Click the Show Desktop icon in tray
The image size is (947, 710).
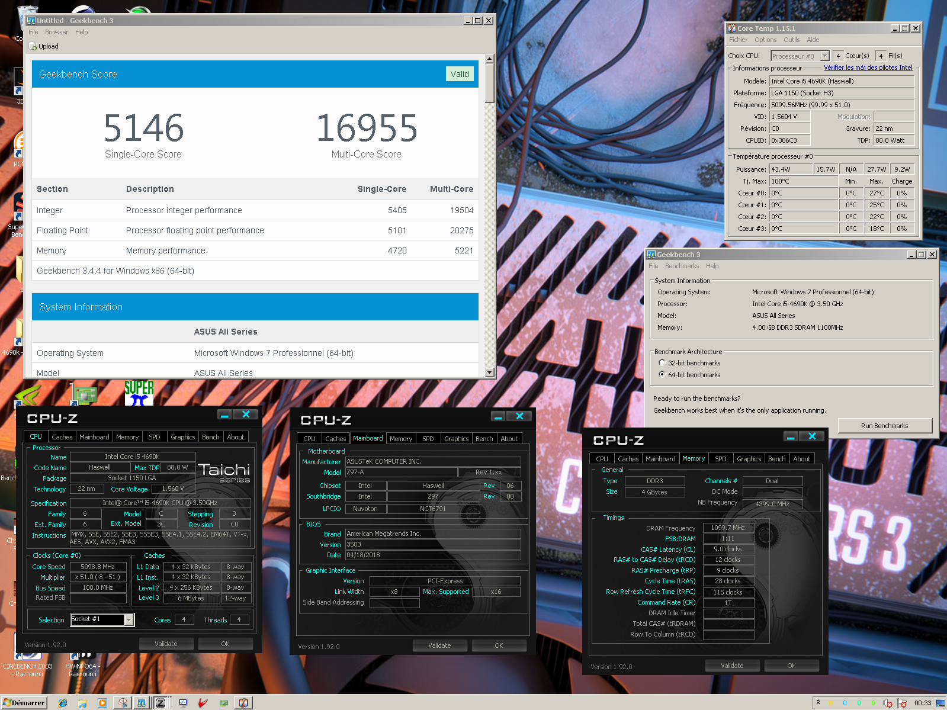tap(940, 703)
